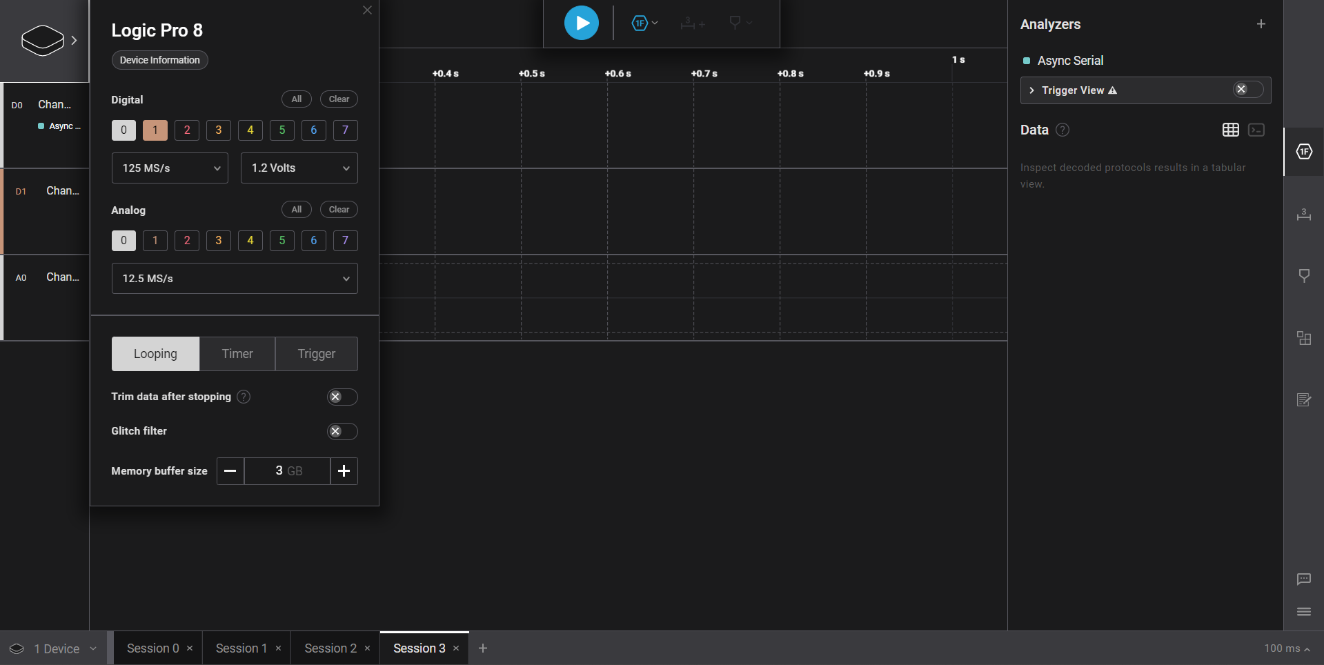Open the analyzers toolbar dropdown icon

point(644,23)
